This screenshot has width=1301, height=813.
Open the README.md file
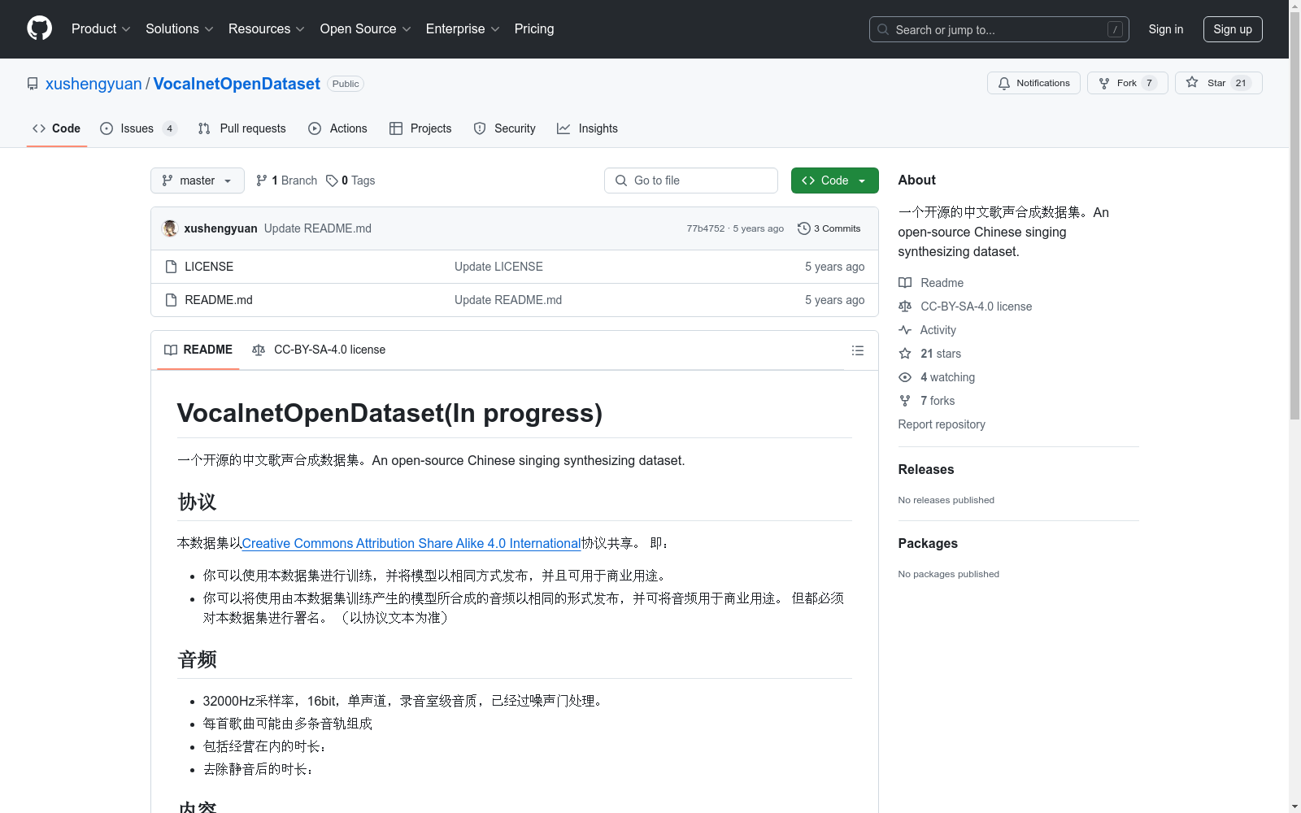[219, 300]
